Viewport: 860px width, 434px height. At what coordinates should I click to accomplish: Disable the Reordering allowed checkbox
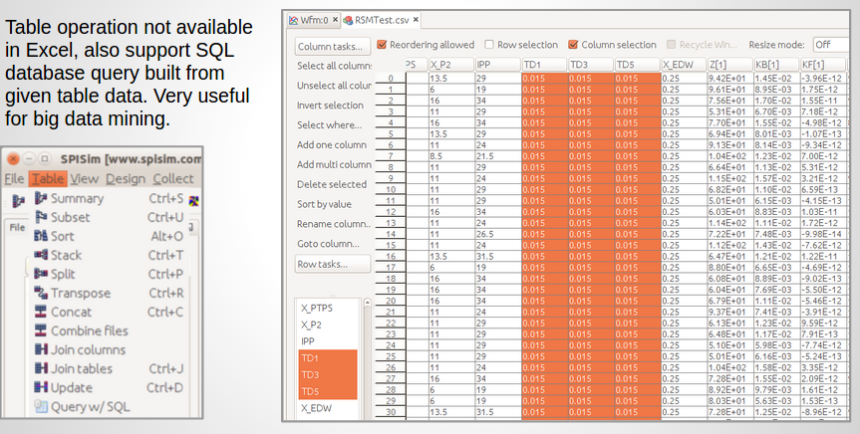(382, 45)
